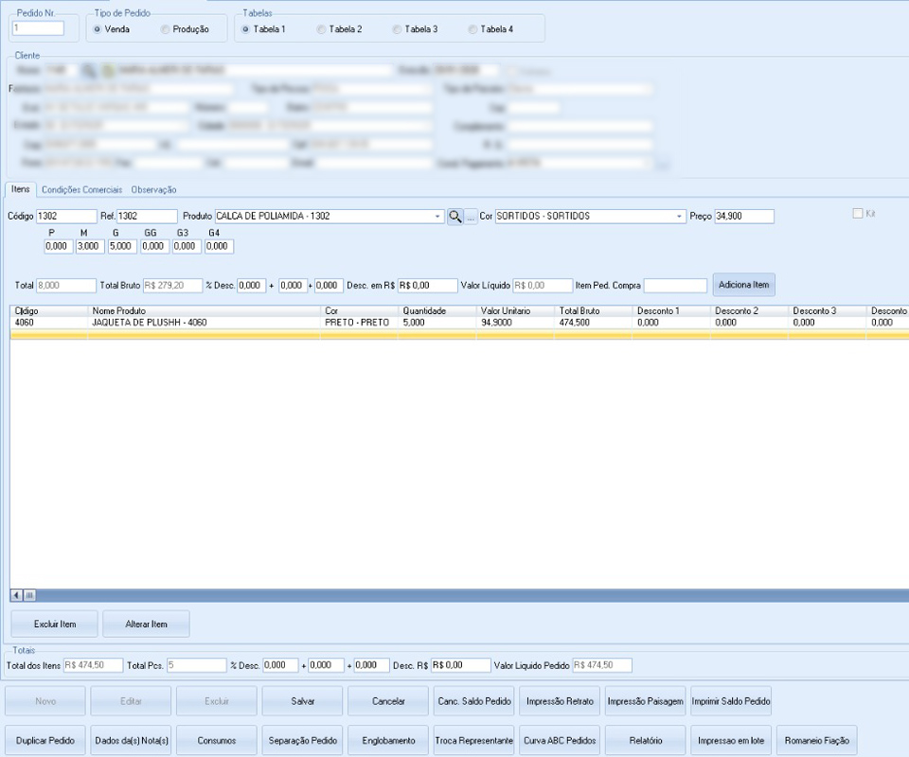Viewport: 909px width, 757px height.
Task: Click the Preço input field
Action: pos(743,217)
